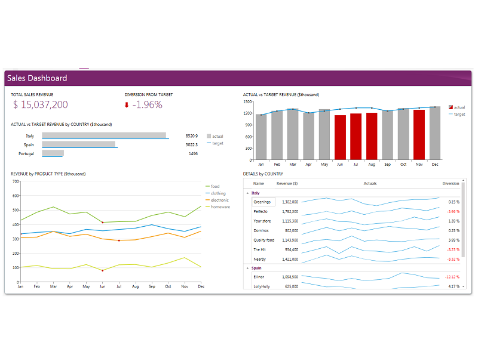Click the gray actual legend square by country

(209, 137)
